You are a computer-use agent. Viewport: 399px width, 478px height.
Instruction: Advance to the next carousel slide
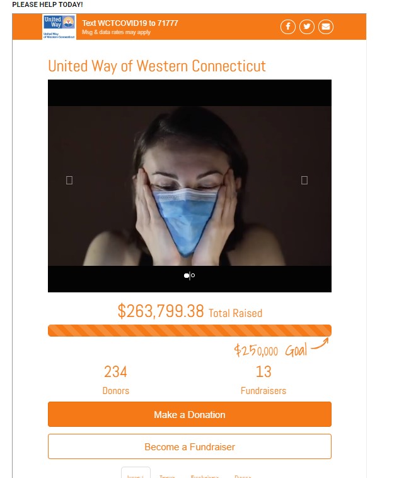coord(304,181)
